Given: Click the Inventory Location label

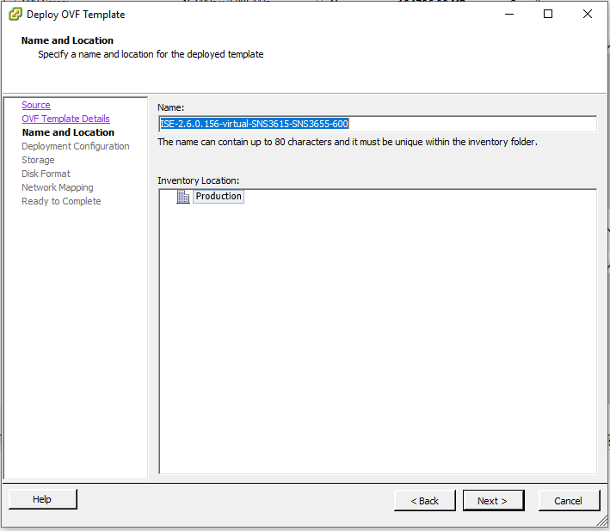Looking at the screenshot, I should (199, 180).
